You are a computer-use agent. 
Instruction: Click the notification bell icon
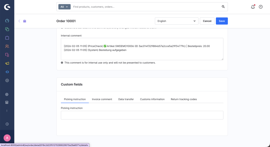point(253,7)
